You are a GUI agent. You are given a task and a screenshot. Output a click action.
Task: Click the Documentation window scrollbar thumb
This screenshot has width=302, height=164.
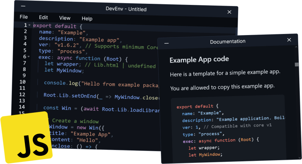tap(297, 64)
